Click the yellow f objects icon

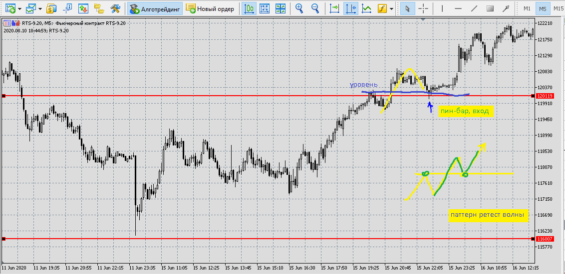tap(382, 8)
